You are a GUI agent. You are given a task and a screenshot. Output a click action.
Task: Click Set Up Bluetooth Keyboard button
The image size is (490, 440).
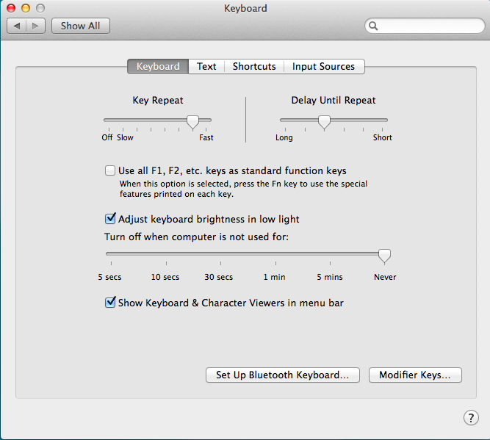point(282,375)
